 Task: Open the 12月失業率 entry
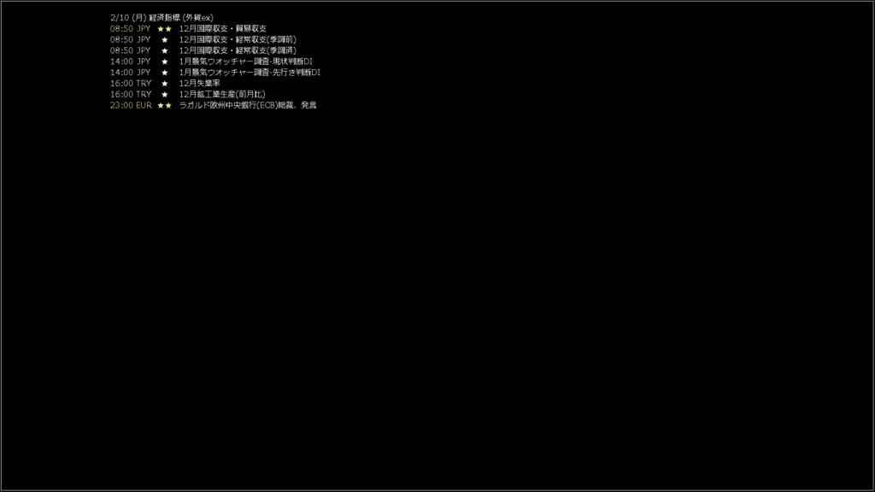(199, 83)
